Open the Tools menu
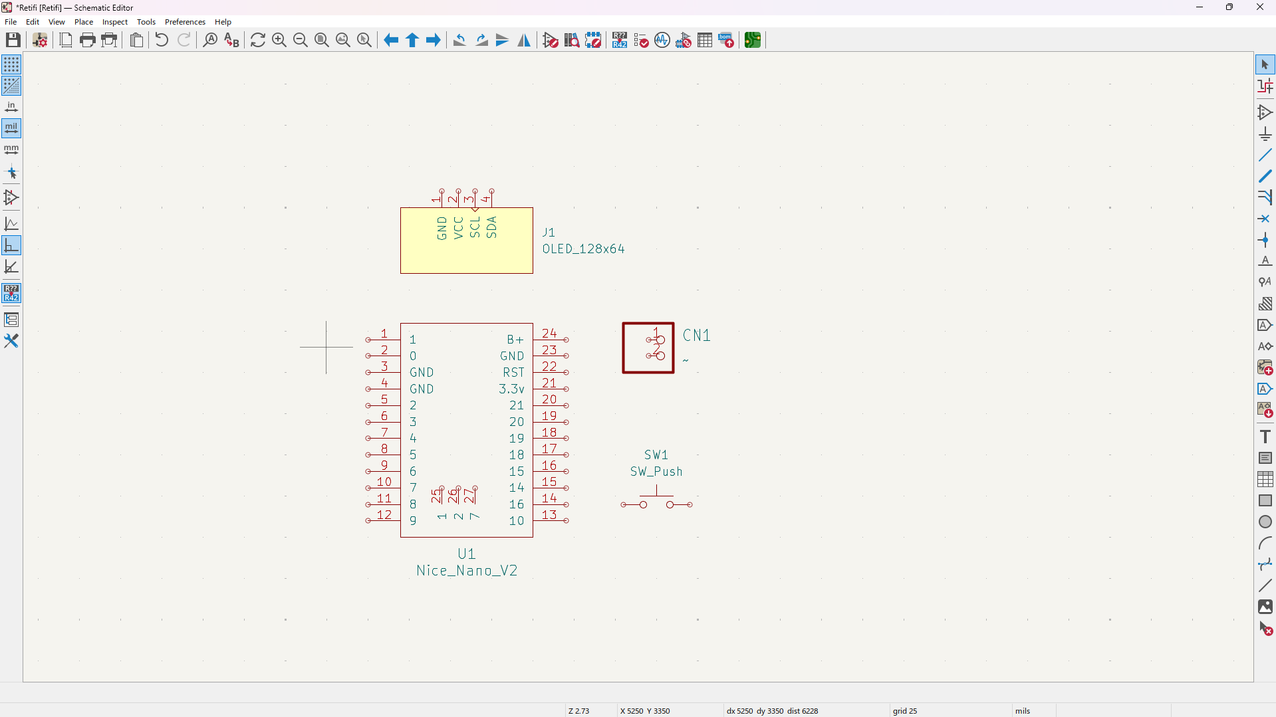The image size is (1276, 717). point(146,21)
